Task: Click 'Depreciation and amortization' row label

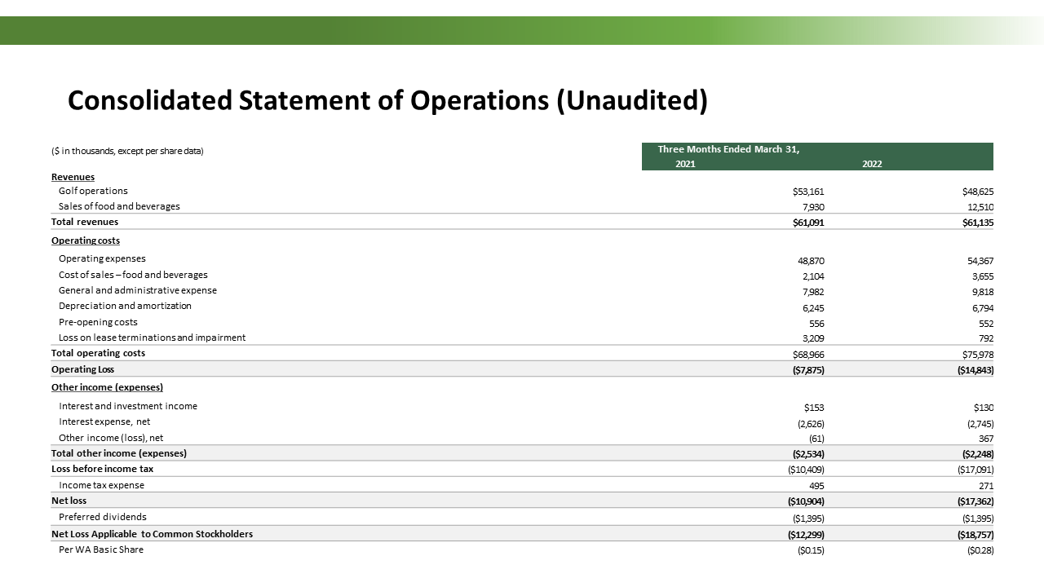Action: 125,306
